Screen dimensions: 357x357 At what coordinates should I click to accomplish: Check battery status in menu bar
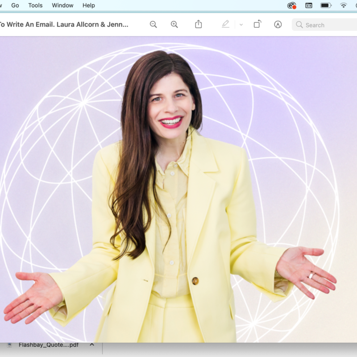click(326, 5)
